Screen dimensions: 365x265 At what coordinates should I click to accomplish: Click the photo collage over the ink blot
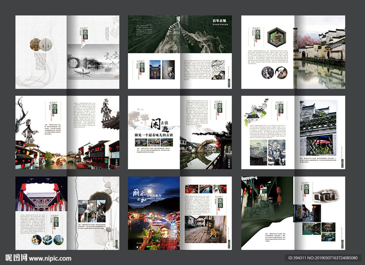pyautogui.click(x=92, y=211)
